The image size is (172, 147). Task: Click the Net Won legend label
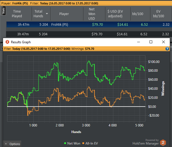(74, 143)
